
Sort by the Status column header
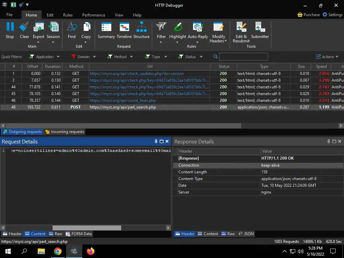click(224, 67)
